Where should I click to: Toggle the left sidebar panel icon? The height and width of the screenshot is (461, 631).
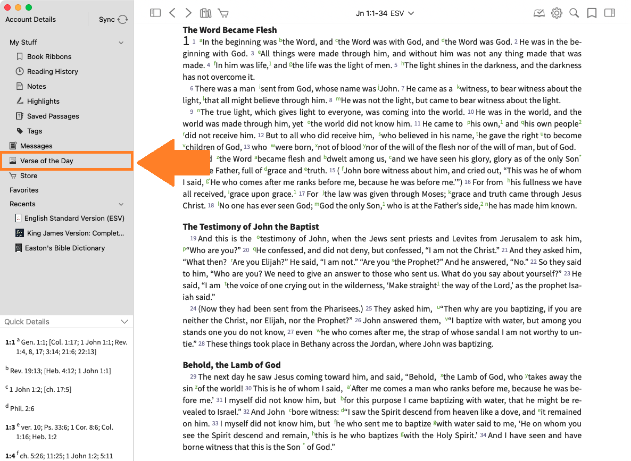(x=155, y=13)
